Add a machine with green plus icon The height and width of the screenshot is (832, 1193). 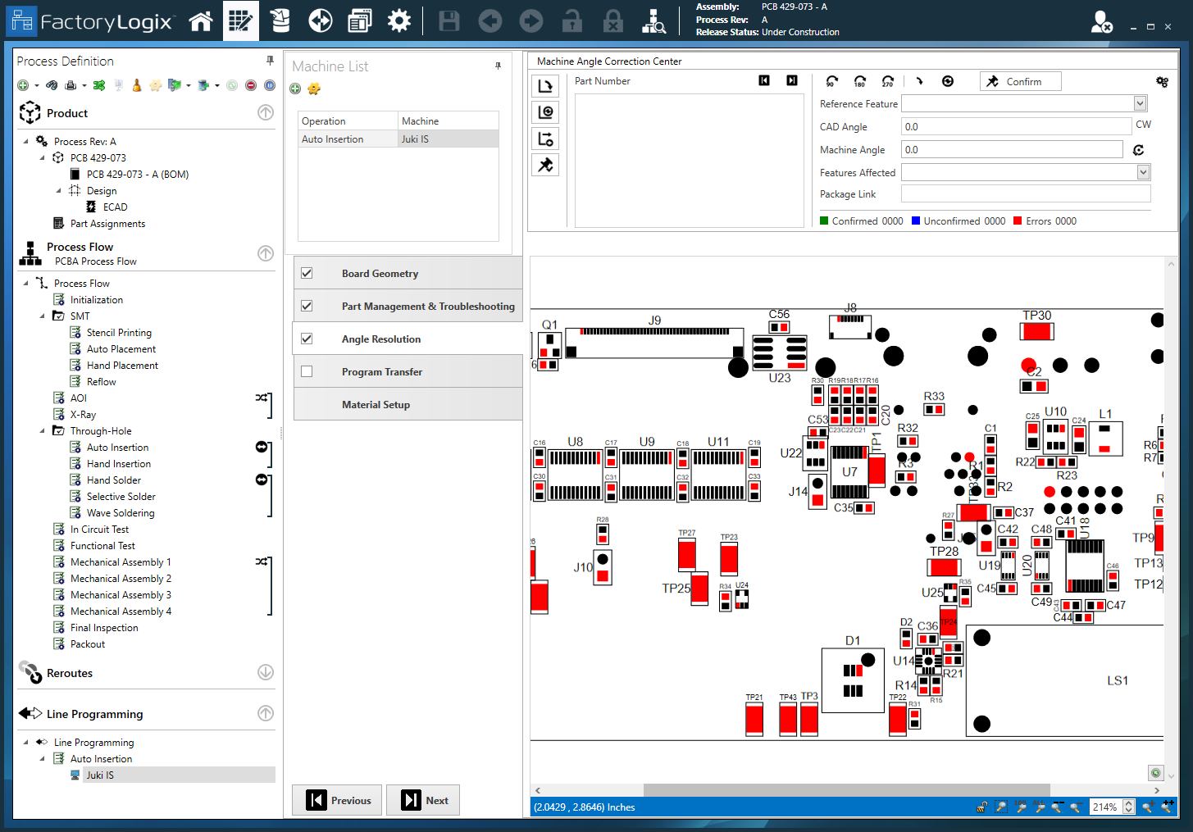[x=295, y=89]
